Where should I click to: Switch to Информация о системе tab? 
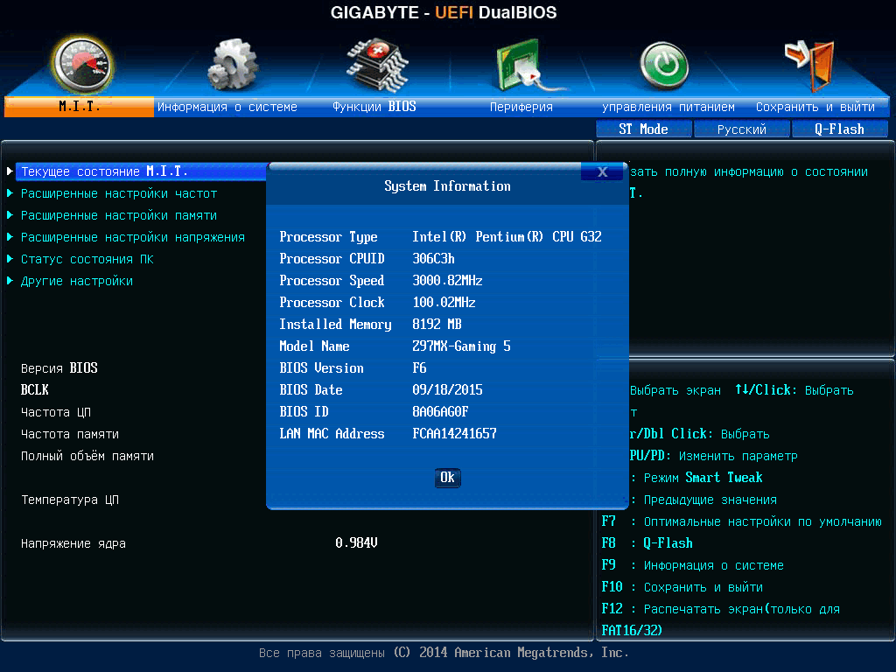(227, 107)
